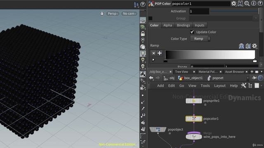The image size is (264, 148).
Task: Jump to box_object1 in the path bar
Action: coord(191,78)
